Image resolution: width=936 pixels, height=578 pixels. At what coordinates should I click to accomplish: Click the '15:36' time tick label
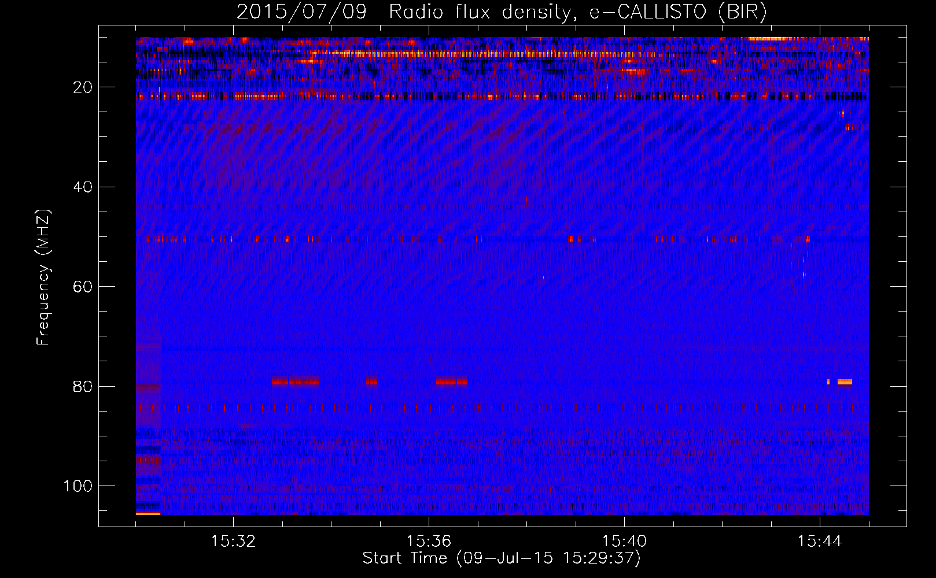pos(429,542)
